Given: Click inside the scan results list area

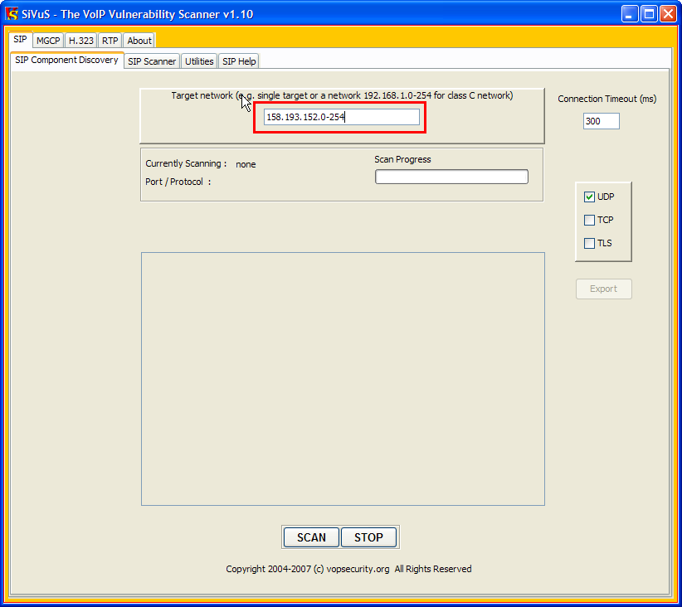Looking at the screenshot, I should [343, 379].
